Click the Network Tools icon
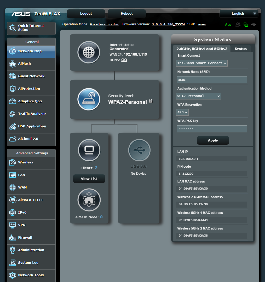265x282 pixels. click(x=13, y=275)
